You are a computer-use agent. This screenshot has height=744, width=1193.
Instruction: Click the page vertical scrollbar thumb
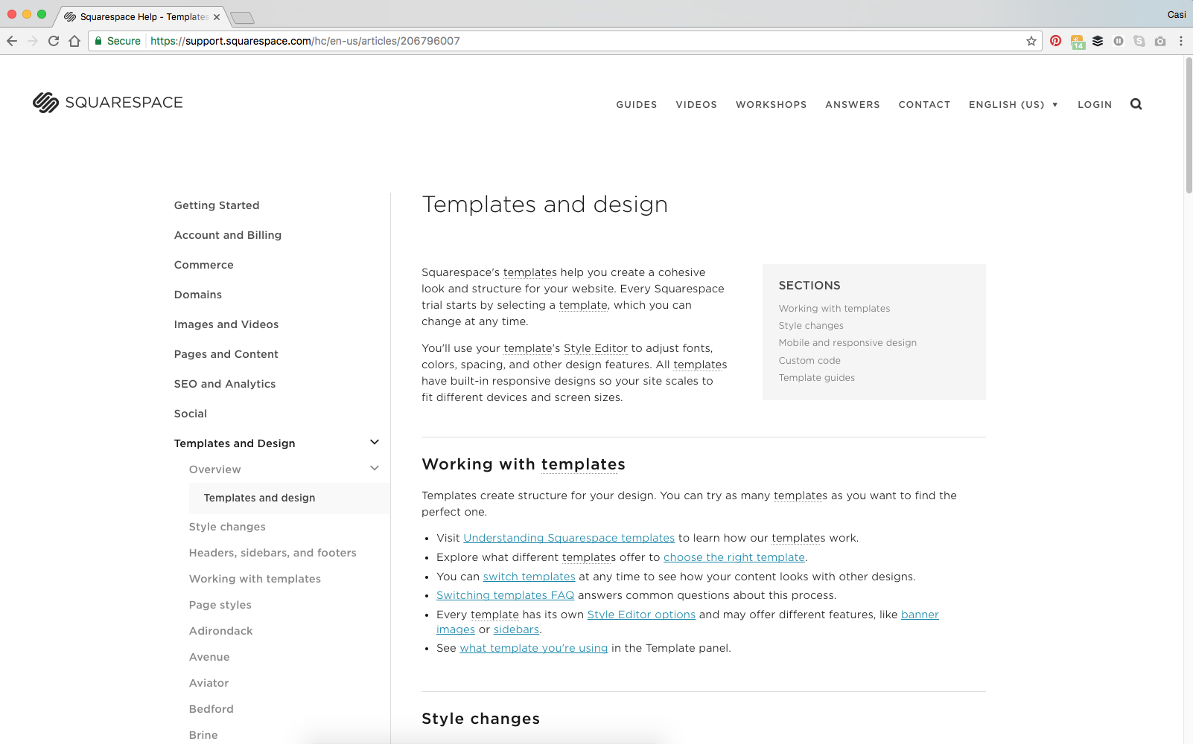click(1189, 126)
